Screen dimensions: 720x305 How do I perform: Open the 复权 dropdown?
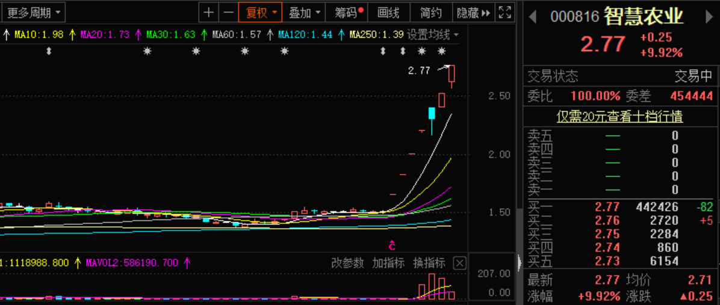(x=260, y=13)
